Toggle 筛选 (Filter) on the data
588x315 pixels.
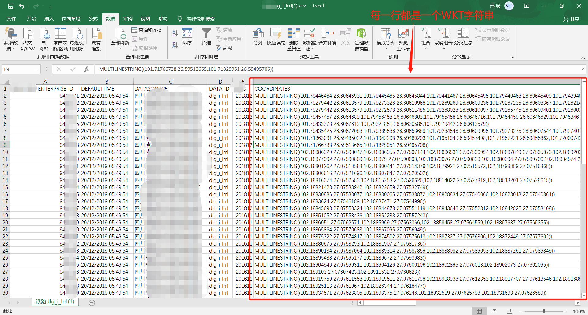click(x=206, y=37)
